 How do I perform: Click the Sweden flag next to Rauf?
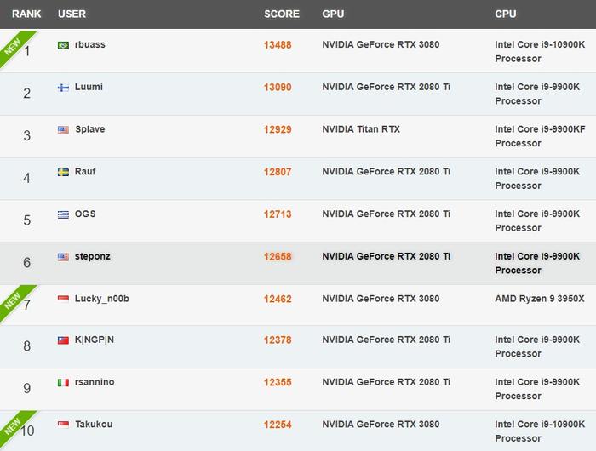click(63, 172)
